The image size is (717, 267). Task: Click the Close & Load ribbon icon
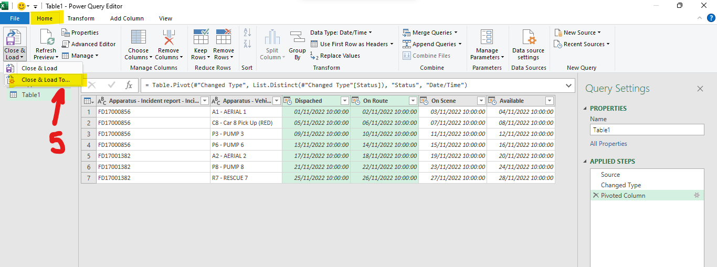tap(15, 38)
